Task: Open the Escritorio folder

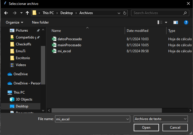Action: point(23,58)
